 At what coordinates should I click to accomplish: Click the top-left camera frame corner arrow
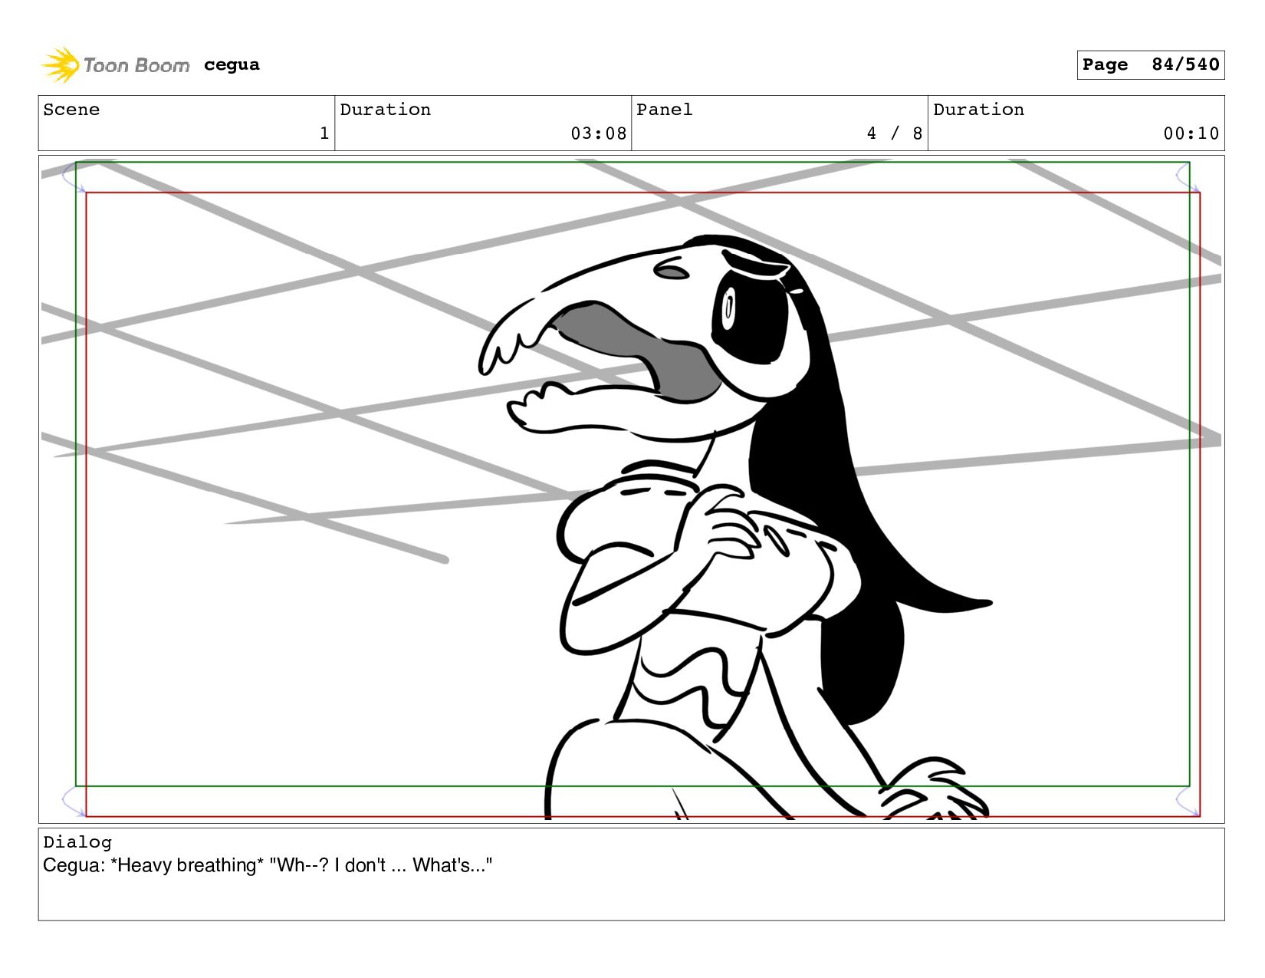click(x=74, y=177)
